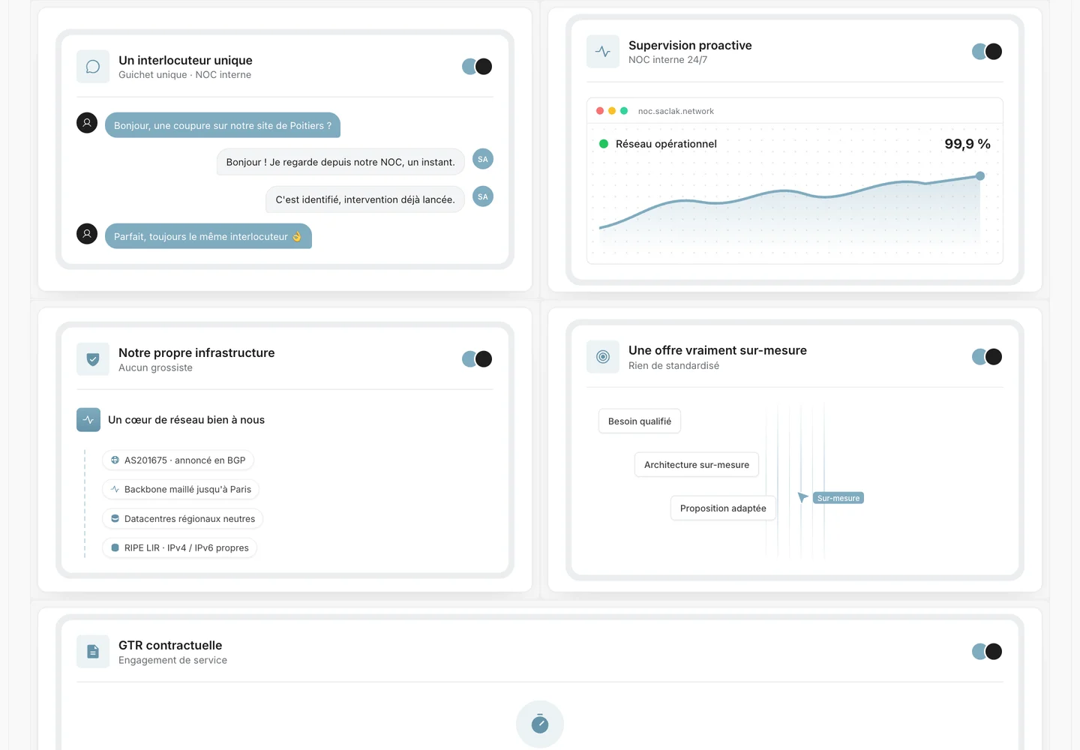The image size is (1080, 750).
Task: Click the Datacentres régionaux neutres chip text
Action: click(x=190, y=519)
